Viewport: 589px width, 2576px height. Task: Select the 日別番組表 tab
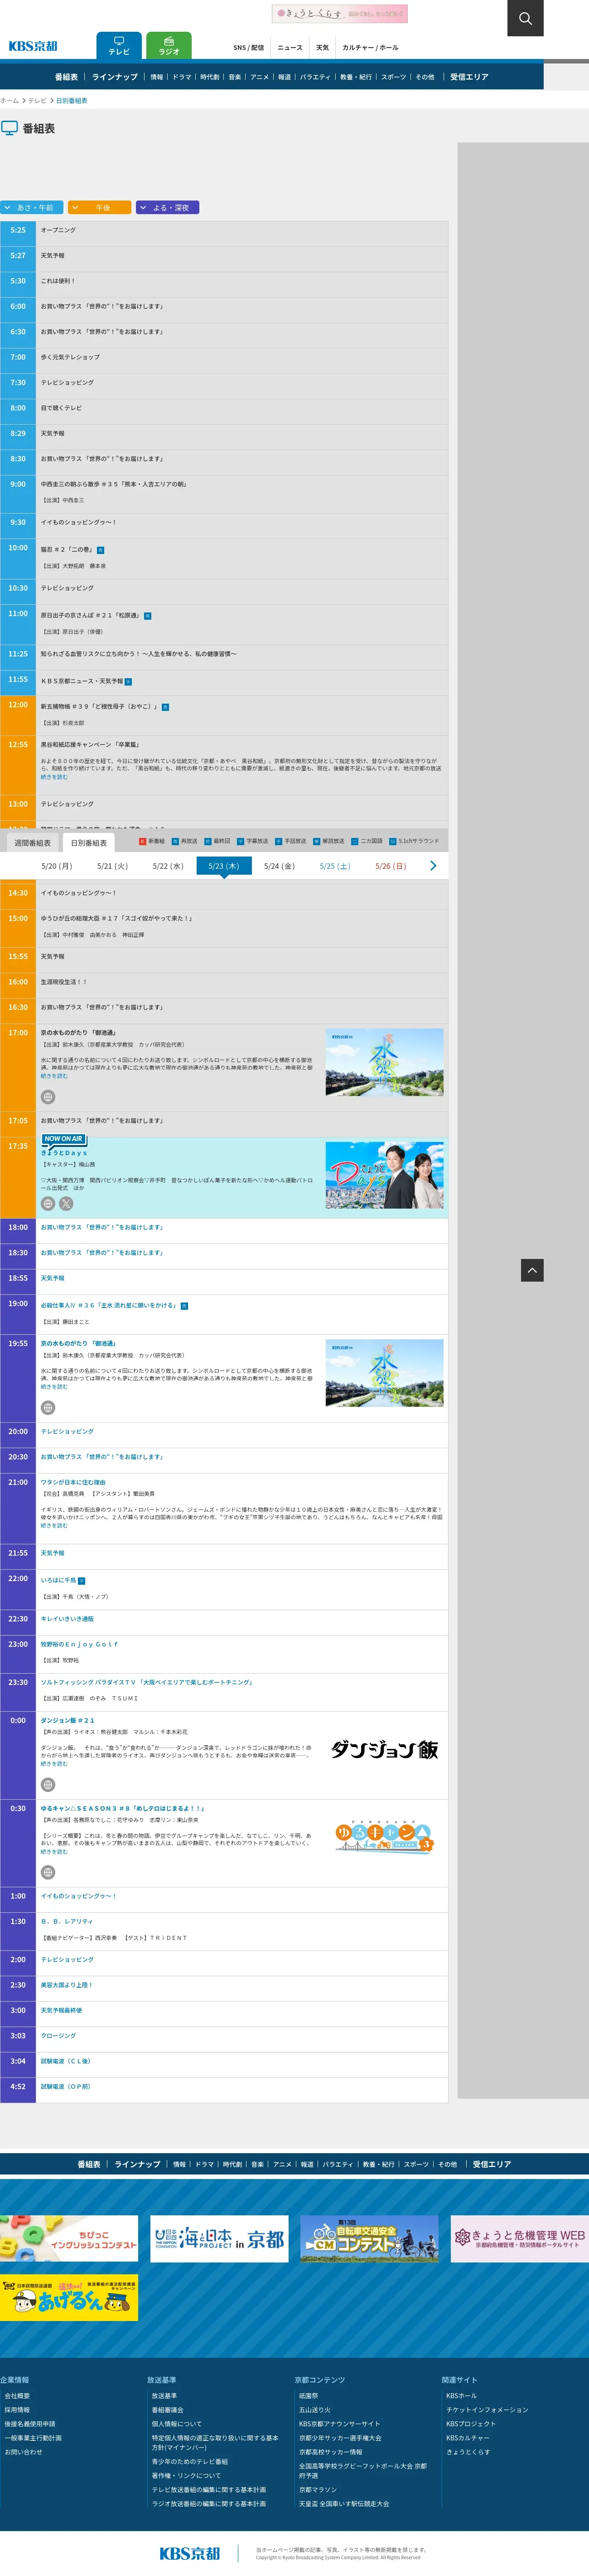coord(89,843)
